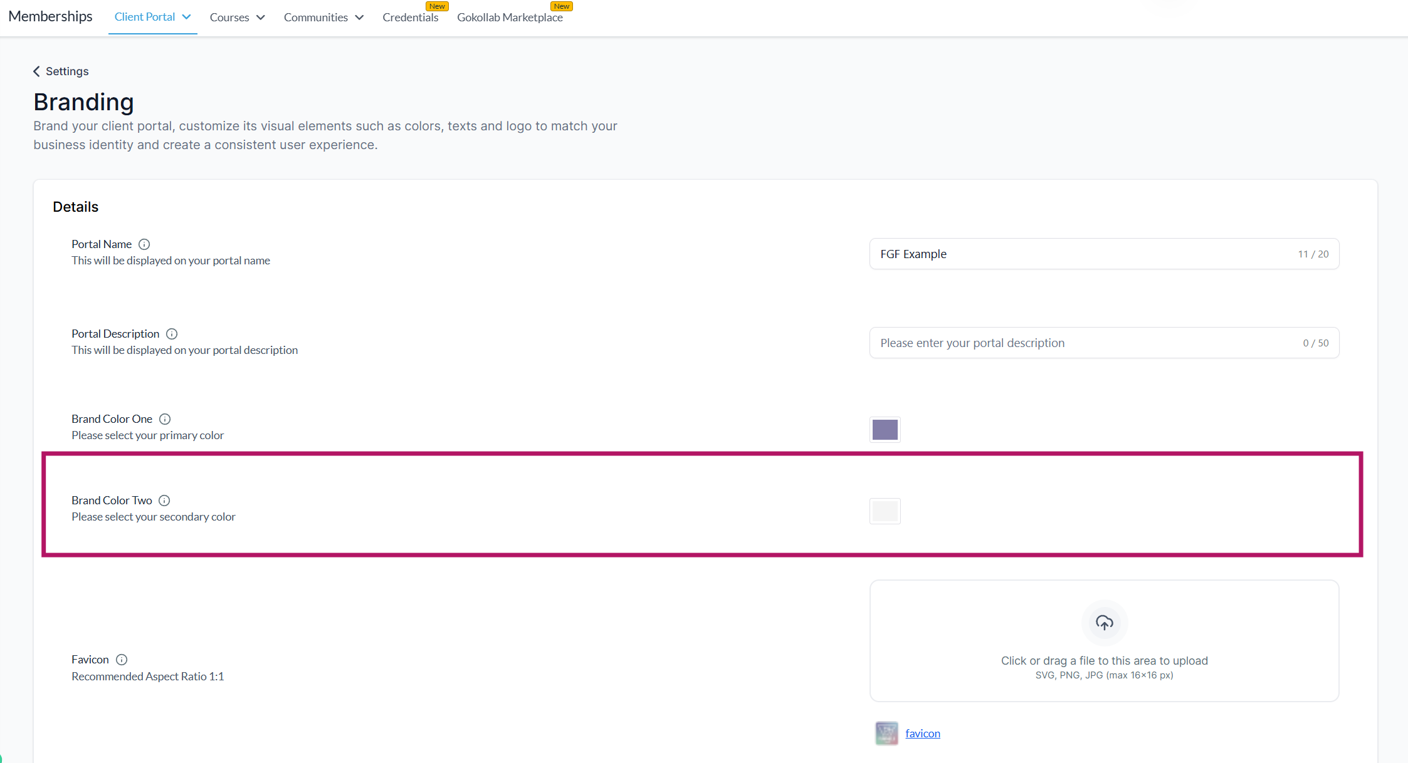The image size is (1408, 763).
Task: Click the Portal Name input field
Action: [1085, 254]
